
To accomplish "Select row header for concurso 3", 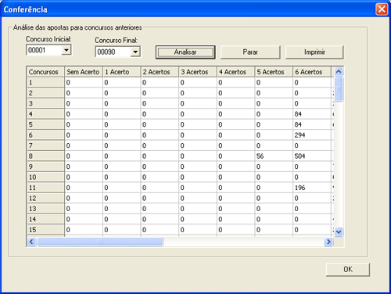I will (46, 103).
